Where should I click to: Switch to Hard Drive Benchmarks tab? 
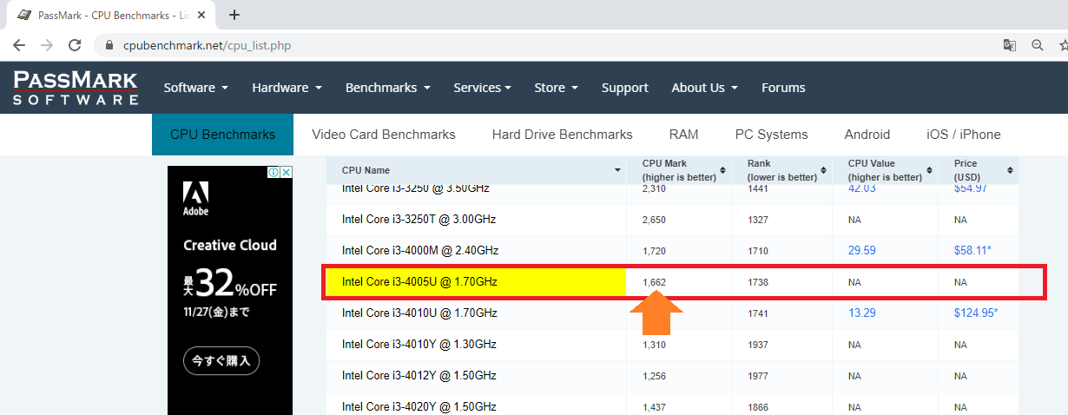(x=562, y=135)
